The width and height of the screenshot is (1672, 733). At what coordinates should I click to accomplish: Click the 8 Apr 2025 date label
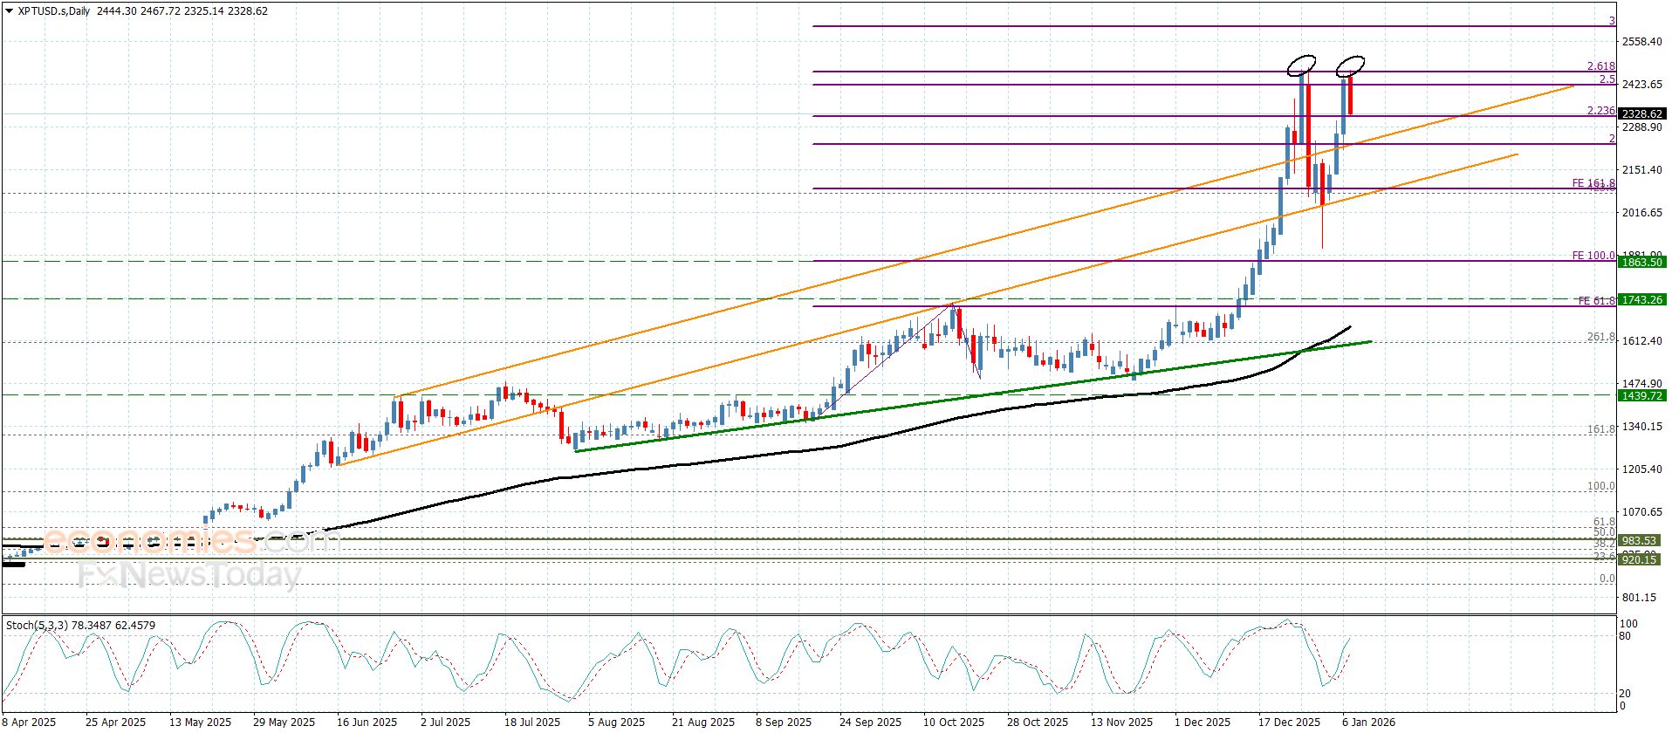tap(29, 722)
